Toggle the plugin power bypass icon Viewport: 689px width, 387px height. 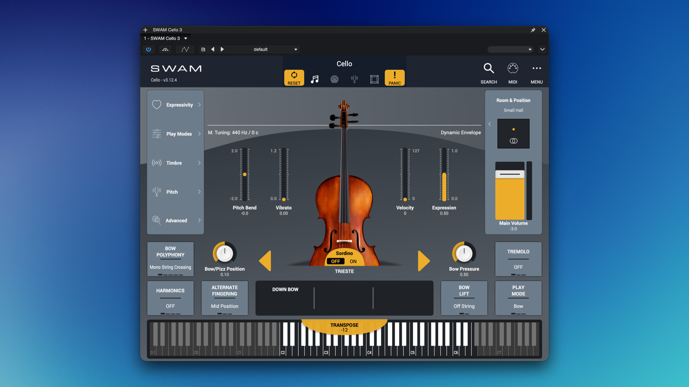pyautogui.click(x=149, y=49)
